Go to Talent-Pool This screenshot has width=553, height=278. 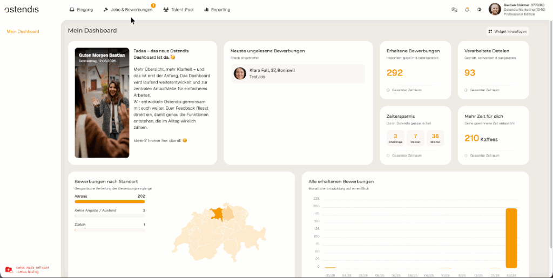point(178,10)
